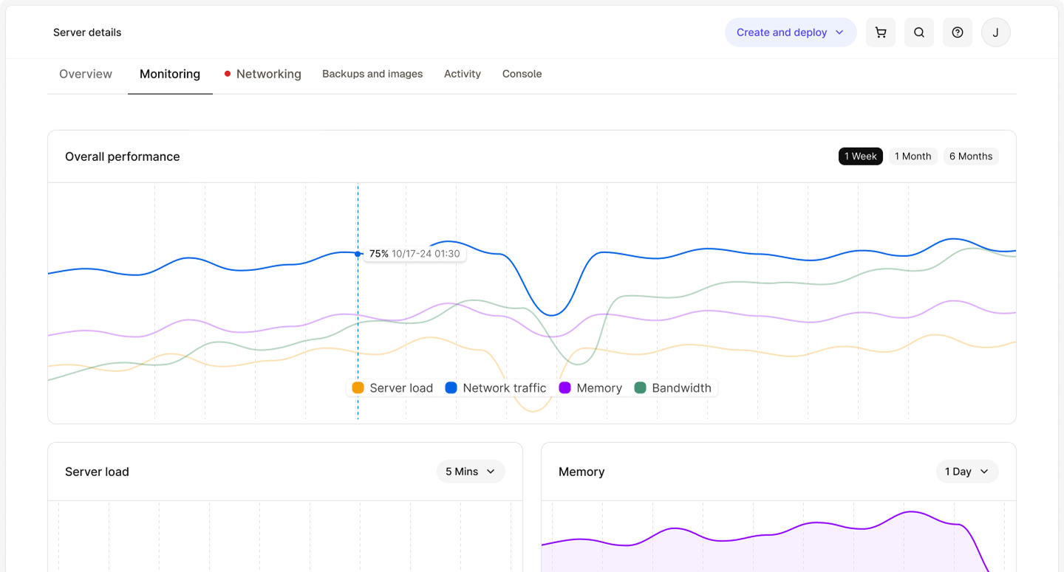
Task: Switch to the Overview tab
Action: [x=86, y=74]
